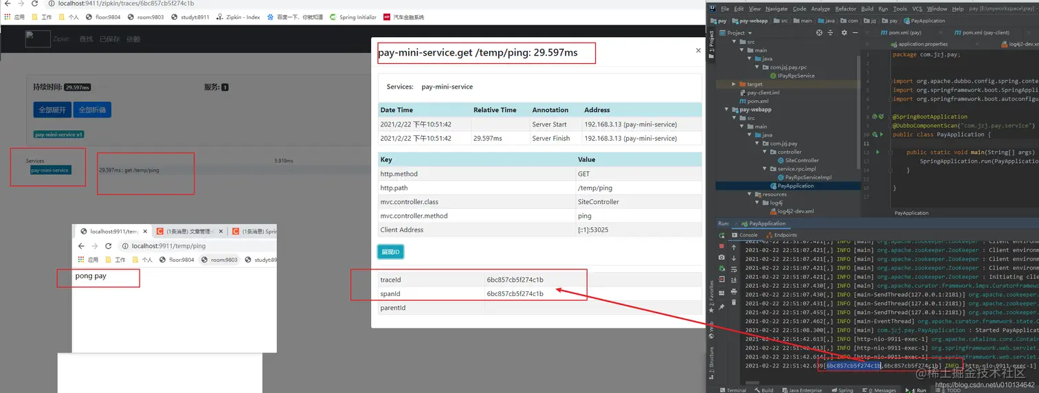Clear console with trash icon
Screen dimensions: 1039x393
click(733, 303)
